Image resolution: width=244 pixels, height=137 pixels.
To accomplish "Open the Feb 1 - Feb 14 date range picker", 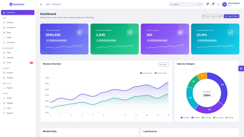I will click(212, 16).
